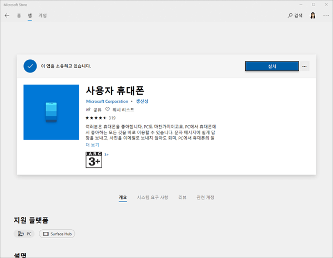
Task: Click the IARC 3+ rating badge
Action: pos(94,159)
